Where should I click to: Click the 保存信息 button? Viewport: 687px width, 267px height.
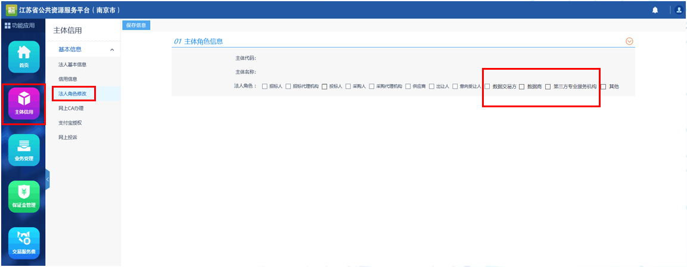pos(136,25)
